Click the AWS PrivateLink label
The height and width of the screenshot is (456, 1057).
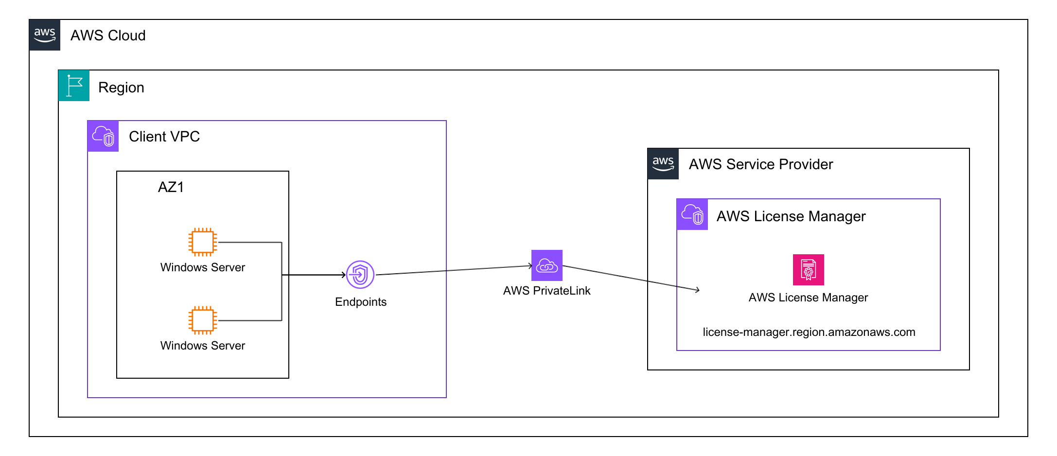click(546, 290)
